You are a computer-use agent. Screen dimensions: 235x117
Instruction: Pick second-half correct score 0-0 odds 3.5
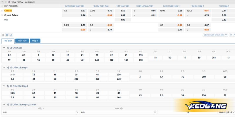140,95
